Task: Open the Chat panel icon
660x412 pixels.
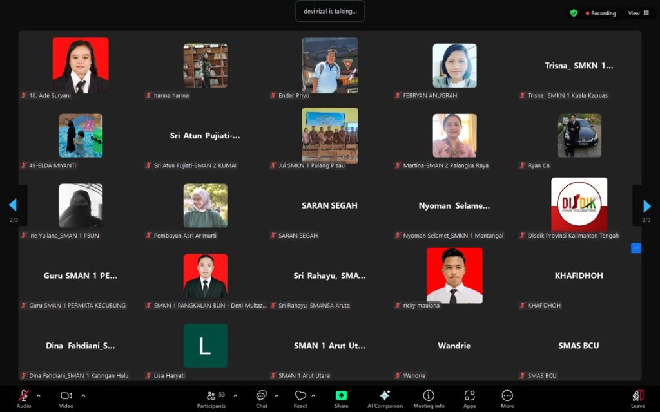Action: 262,396
